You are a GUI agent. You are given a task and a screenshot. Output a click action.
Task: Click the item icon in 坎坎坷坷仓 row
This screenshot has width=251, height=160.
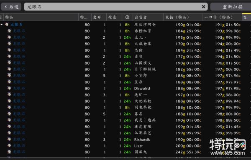[x=7, y=25]
